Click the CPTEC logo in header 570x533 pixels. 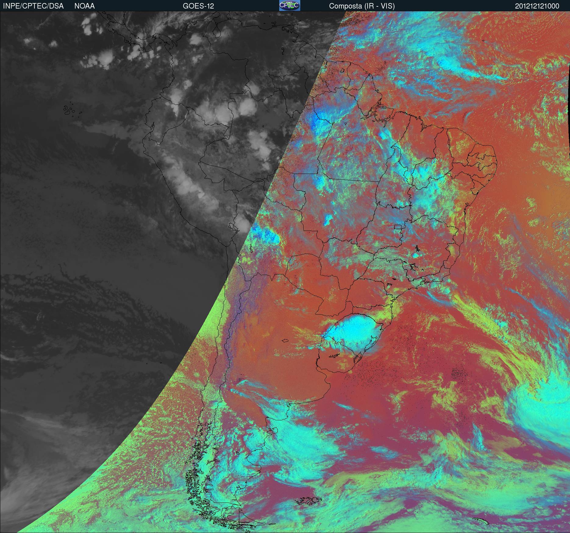290,5
